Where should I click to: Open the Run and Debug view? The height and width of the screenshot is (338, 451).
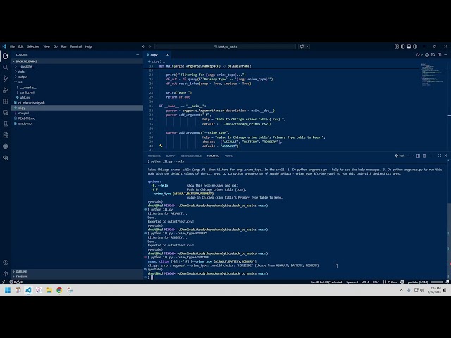(6, 90)
